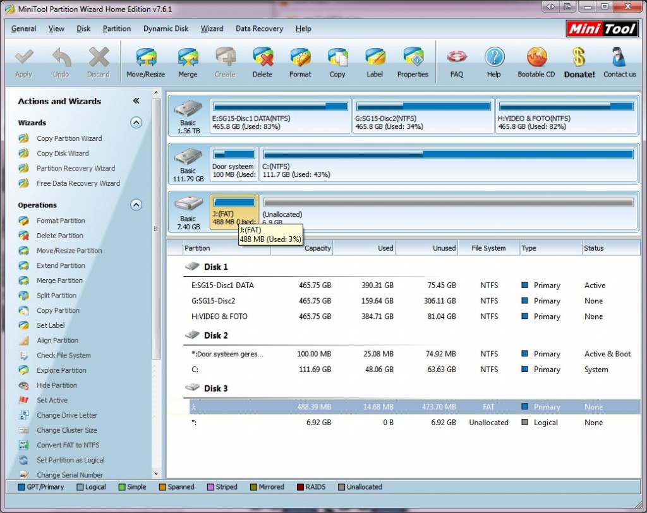
Task: Click the Change Drive Letter link
Action: [x=67, y=415]
